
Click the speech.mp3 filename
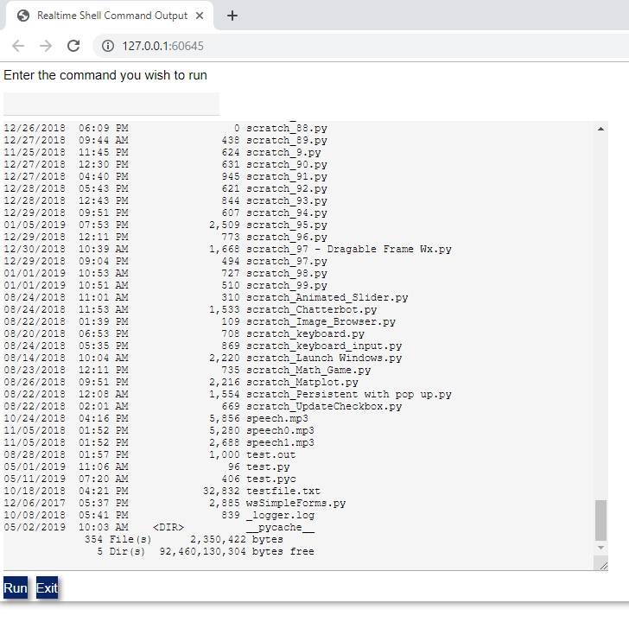click(x=277, y=418)
